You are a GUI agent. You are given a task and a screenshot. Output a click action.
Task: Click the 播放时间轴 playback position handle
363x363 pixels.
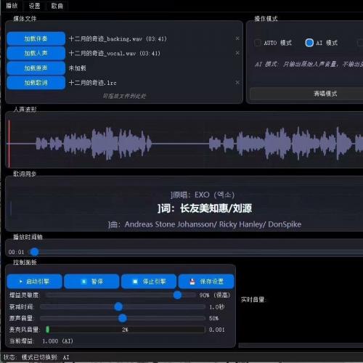pos(34,252)
